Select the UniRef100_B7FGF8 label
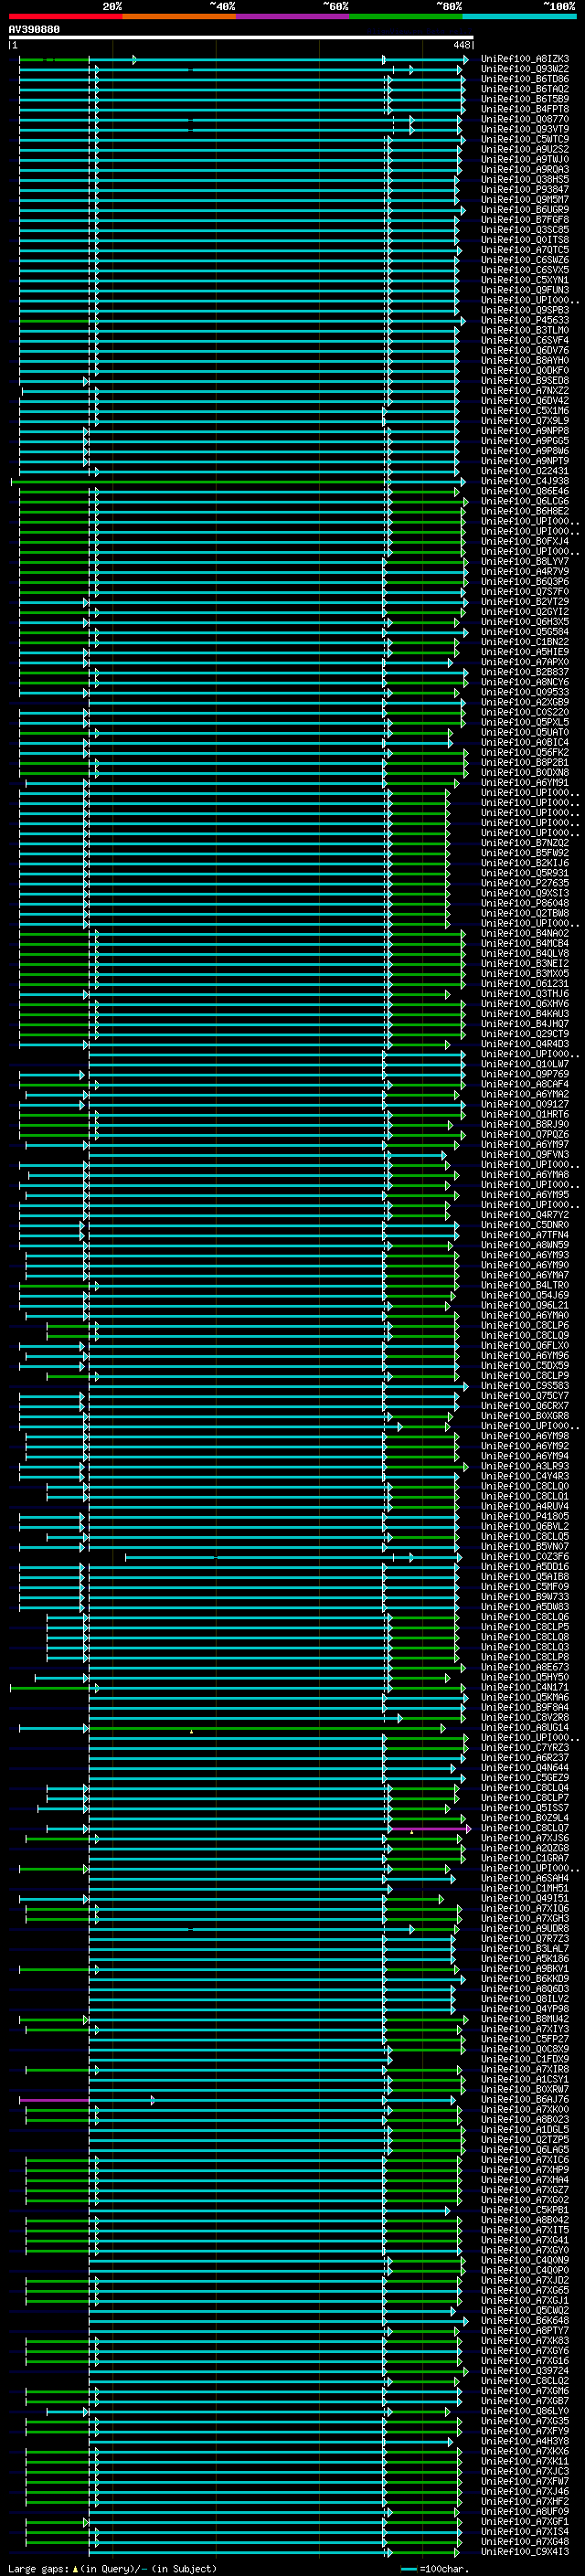 point(525,220)
